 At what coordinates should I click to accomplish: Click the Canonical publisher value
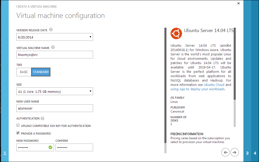coord(177,112)
